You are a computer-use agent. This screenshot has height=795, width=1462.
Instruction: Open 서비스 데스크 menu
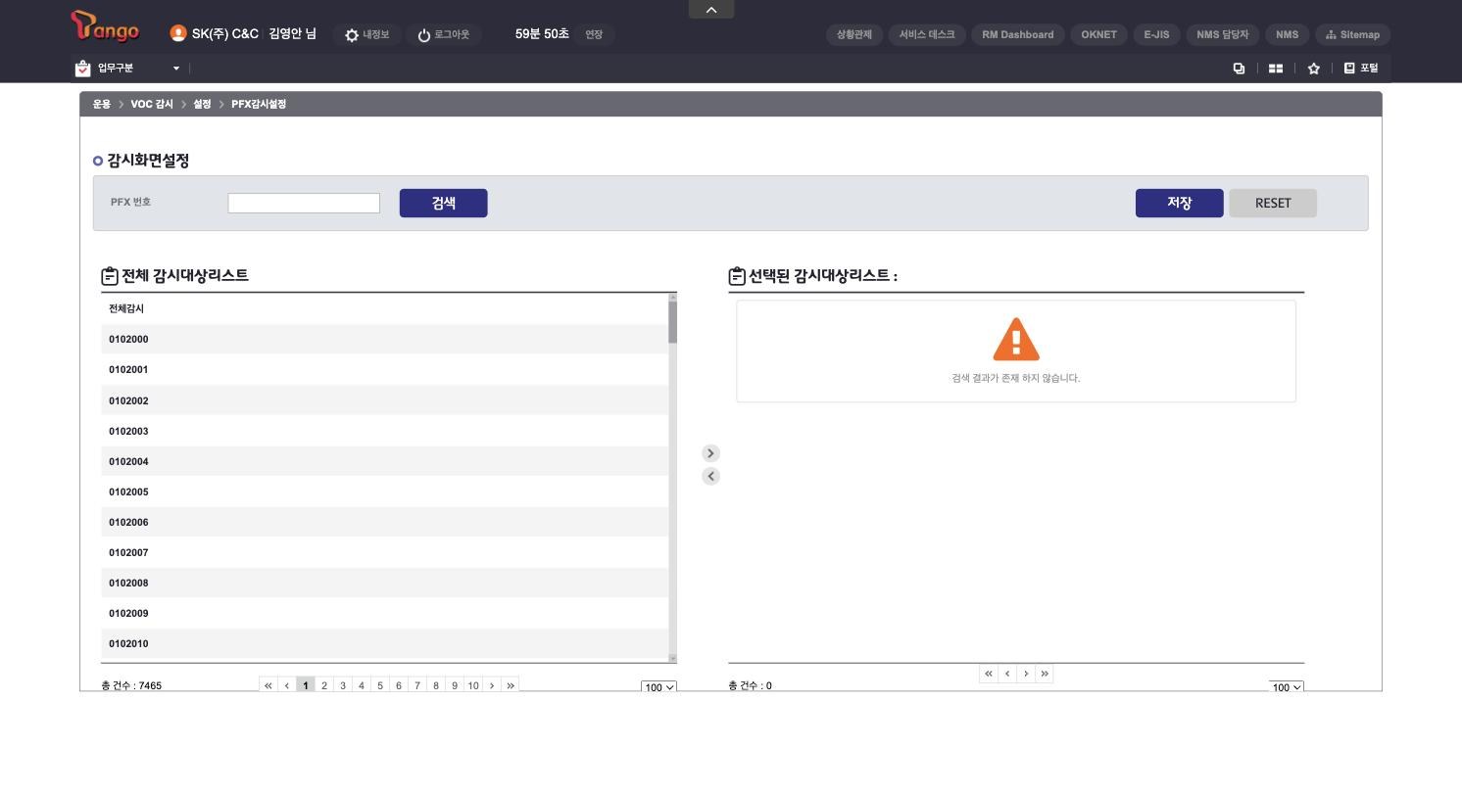click(x=927, y=35)
